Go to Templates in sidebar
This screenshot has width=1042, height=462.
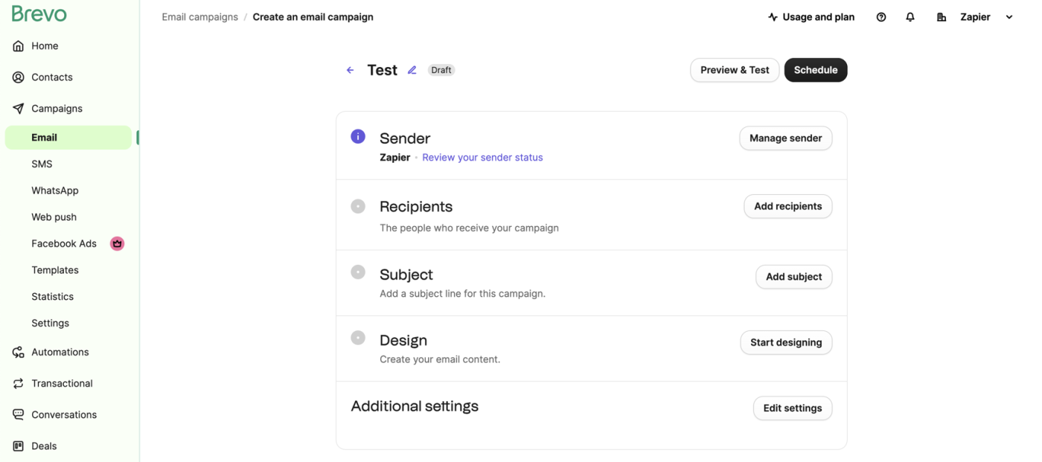point(55,270)
